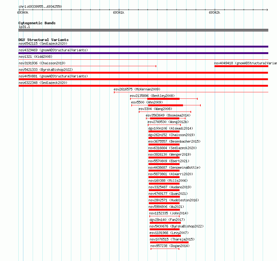Click the thin line glyph under nsv957238
The height and width of the screenshot is (261, 277).
[165, 249]
